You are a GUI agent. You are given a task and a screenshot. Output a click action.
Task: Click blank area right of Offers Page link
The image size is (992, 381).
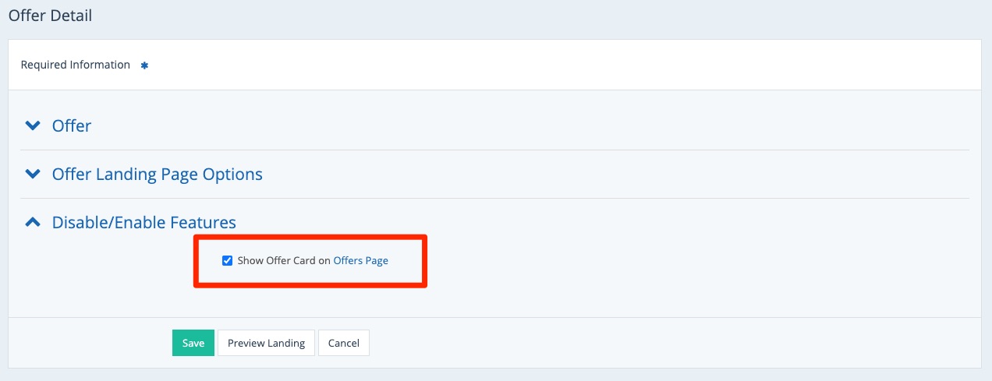tap(406, 261)
